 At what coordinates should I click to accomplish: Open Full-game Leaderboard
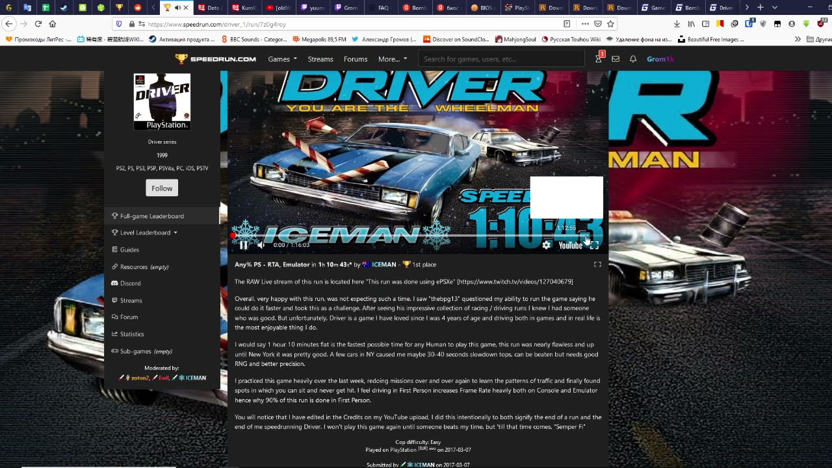tap(162, 216)
